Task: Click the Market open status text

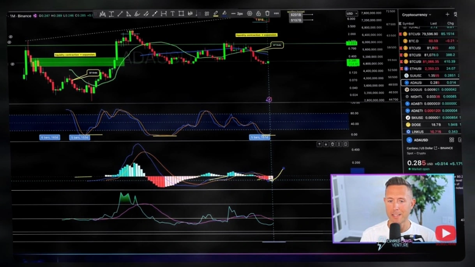Action: pos(420,169)
